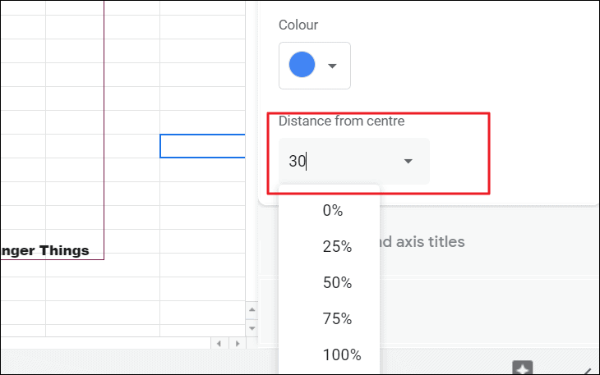Click the blue colour circle swatch
The height and width of the screenshot is (375, 600).
302,65
